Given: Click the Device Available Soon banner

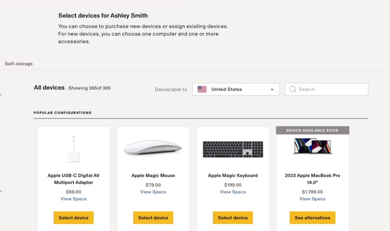Looking at the screenshot, I should tap(312, 131).
